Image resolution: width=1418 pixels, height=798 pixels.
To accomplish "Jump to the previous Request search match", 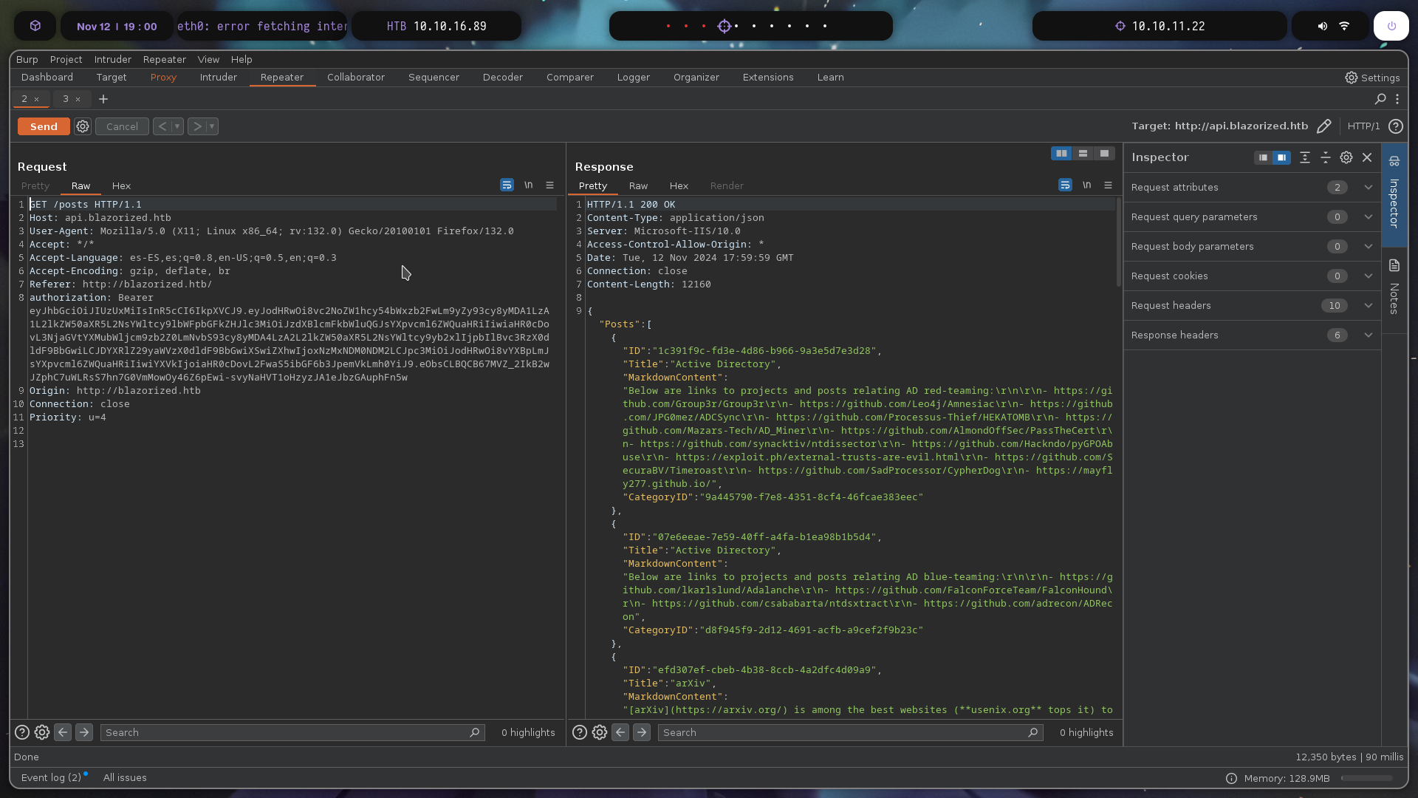I will tap(63, 732).
